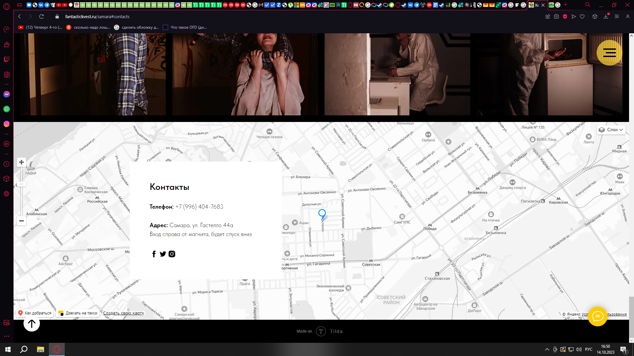Screen dimensions: 634x356
Task: View site security lock info
Action: [x=57, y=16]
